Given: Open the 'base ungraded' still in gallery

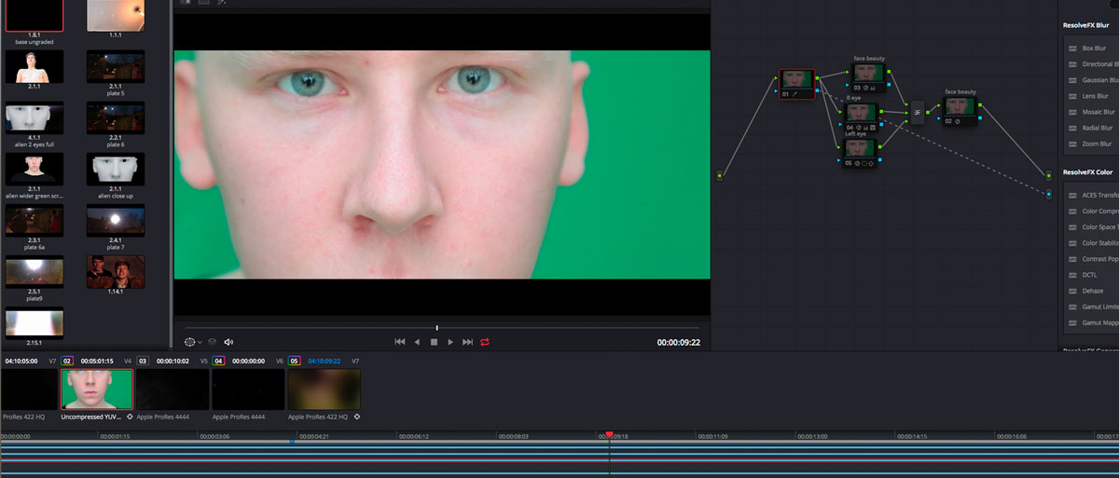Looking at the screenshot, I should coord(35,16).
